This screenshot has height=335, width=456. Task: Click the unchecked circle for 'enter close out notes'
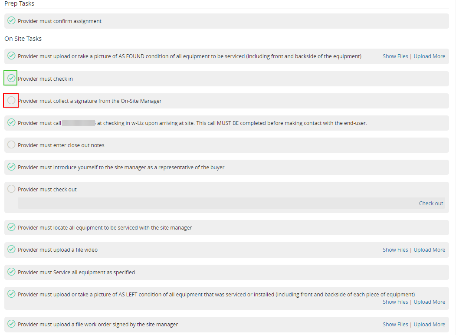coord(11,145)
